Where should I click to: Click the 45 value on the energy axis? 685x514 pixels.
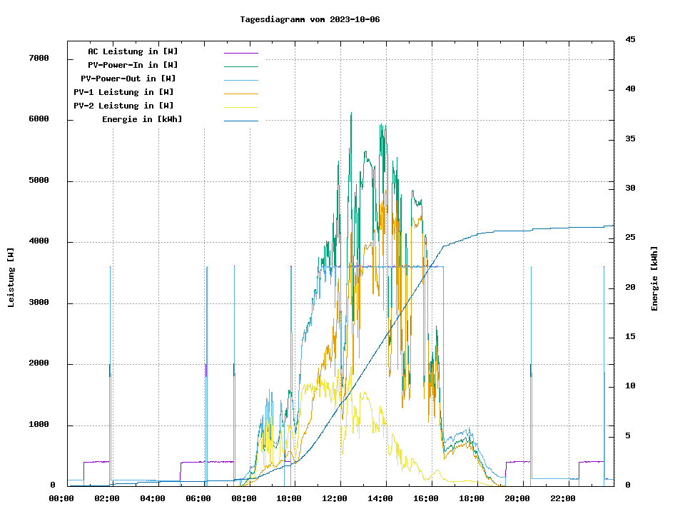630,39
